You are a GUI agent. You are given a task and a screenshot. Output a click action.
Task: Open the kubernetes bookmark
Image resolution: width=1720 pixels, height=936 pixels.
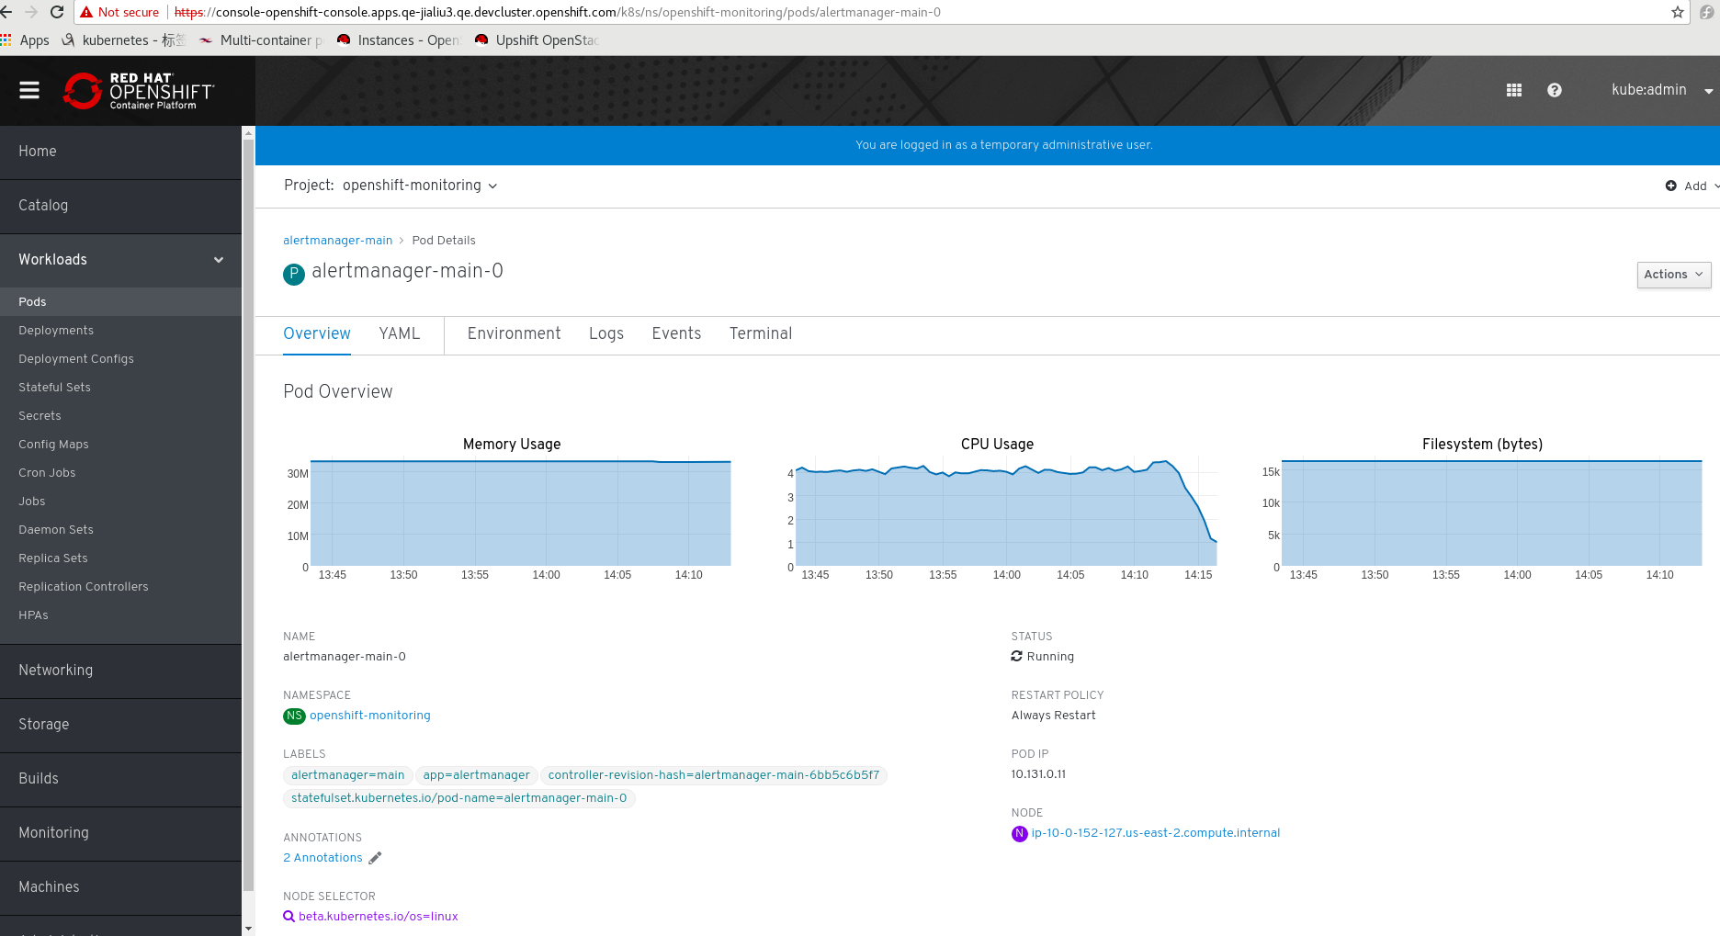pos(124,40)
